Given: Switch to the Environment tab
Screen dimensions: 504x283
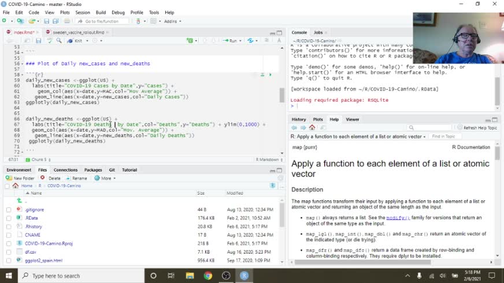Looking at the screenshot, I should coord(18,170).
